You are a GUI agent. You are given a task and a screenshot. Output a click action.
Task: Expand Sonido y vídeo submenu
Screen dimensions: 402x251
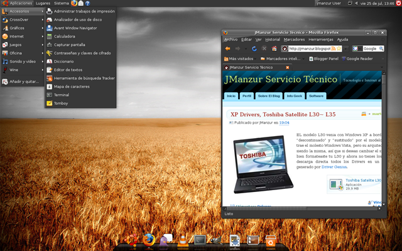point(23,61)
